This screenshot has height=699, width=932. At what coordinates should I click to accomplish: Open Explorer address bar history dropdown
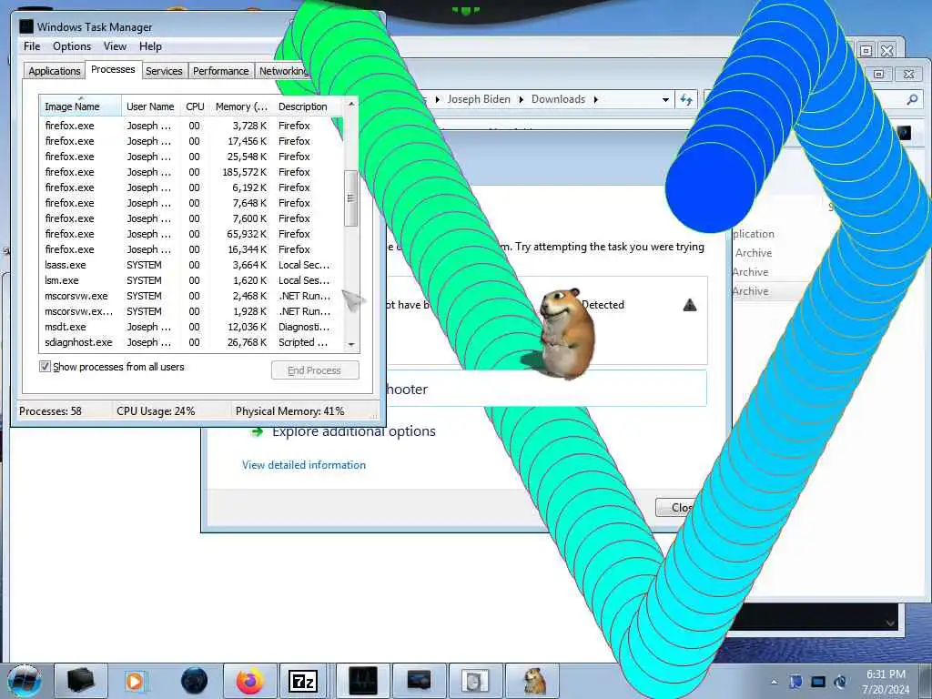[665, 99]
